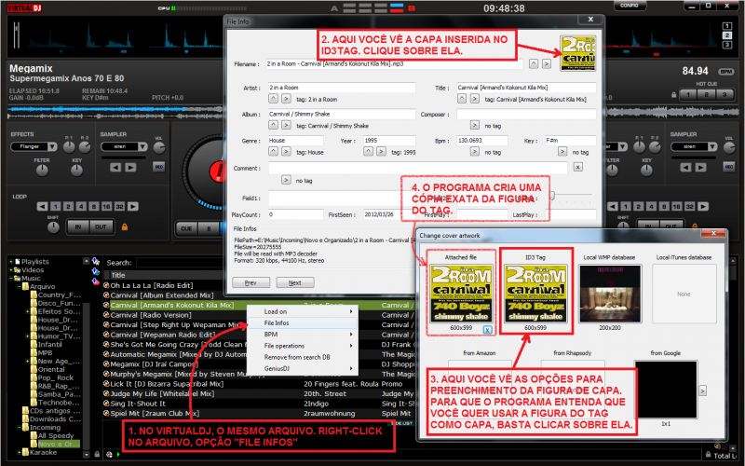
Task: Collapse the Incoming folder node
Action: [20, 428]
